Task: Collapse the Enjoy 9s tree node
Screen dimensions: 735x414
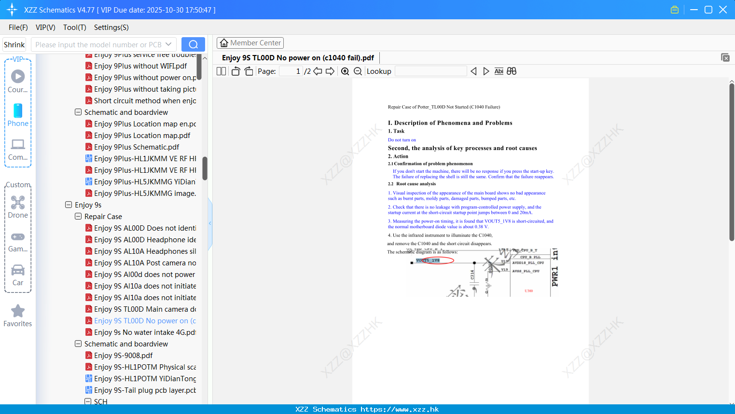Action: click(x=69, y=205)
